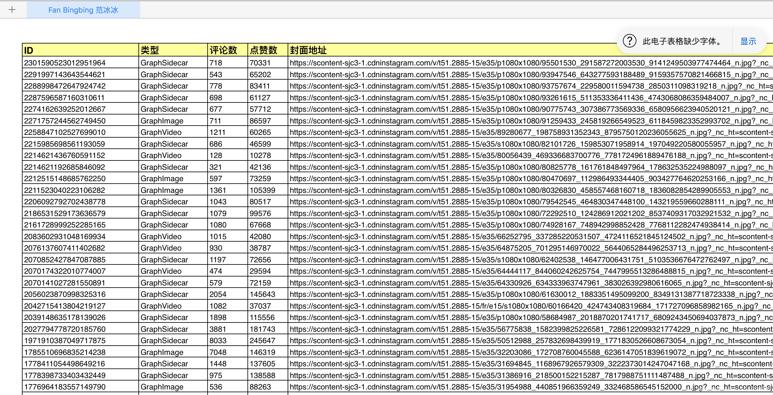Select the ID header cell
The width and height of the screenshot is (773, 395).
(80, 50)
